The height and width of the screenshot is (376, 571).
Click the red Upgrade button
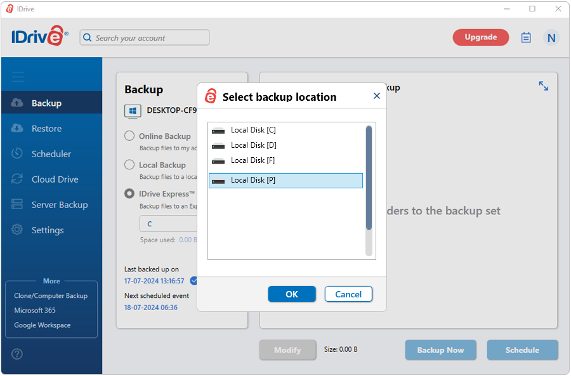(x=481, y=37)
